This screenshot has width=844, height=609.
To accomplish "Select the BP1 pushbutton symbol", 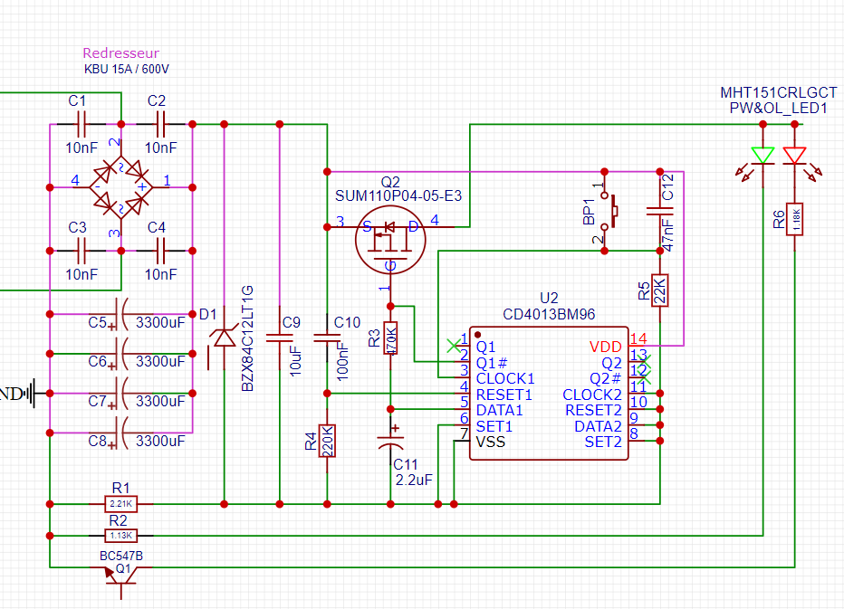I will tap(609, 211).
